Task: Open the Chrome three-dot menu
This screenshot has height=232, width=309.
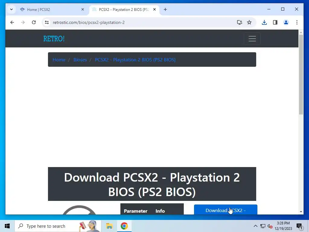Action: [x=297, y=22]
